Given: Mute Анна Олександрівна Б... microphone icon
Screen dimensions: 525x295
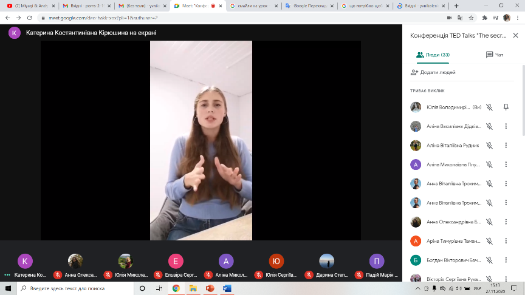Looking at the screenshot, I should 490,222.
